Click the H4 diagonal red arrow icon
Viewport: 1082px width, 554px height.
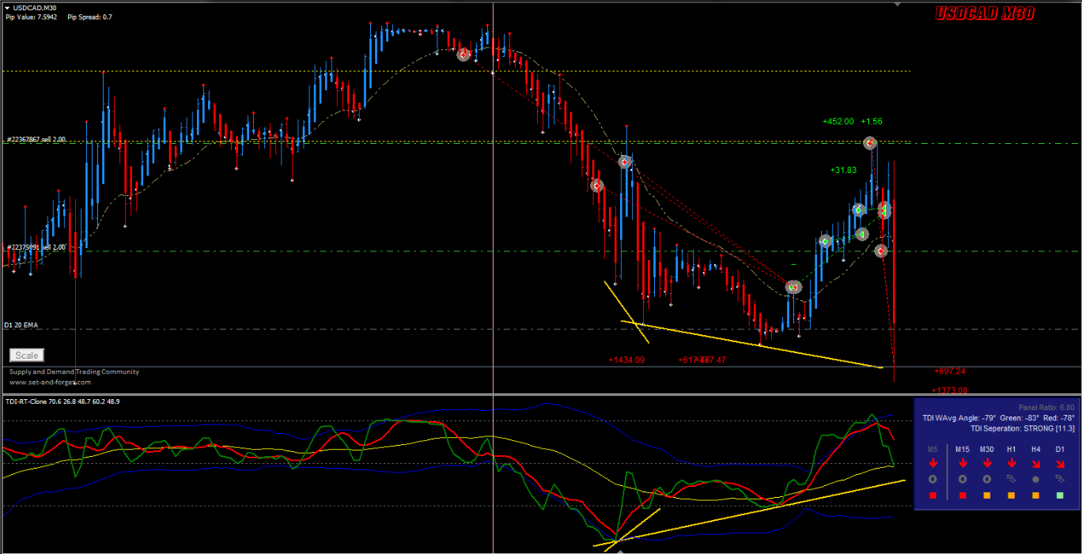[x=1036, y=464]
